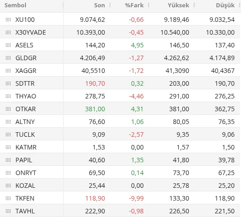Click THYAO change value -4,46
This screenshot has height=217, width=241.
(136, 96)
